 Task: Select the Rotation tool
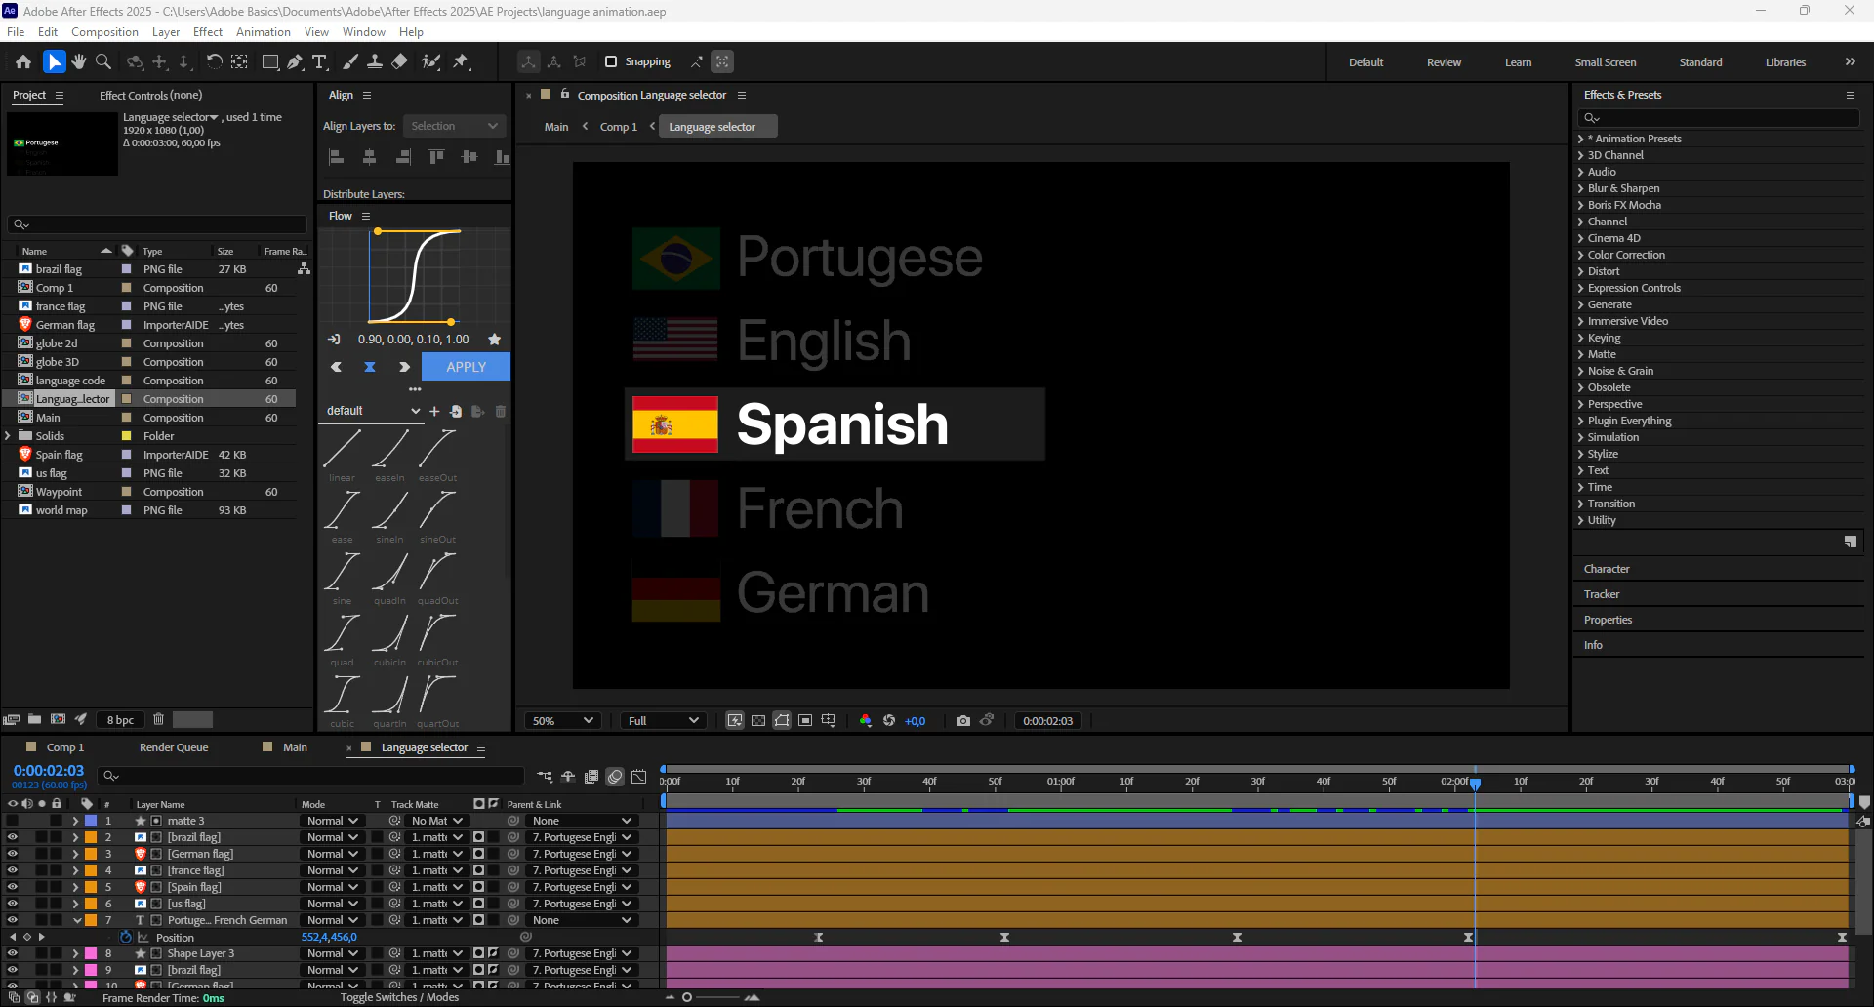pos(214,61)
